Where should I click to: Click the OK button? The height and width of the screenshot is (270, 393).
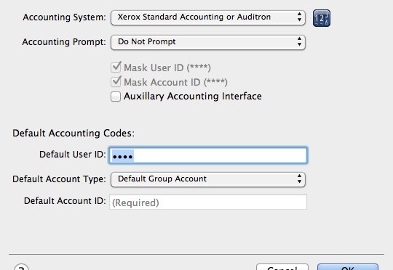point(348,267)
